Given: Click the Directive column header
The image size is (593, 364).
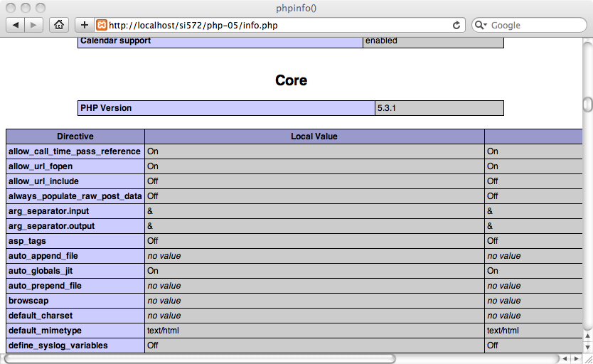Looking at the screenshot, I should point(75,136).
